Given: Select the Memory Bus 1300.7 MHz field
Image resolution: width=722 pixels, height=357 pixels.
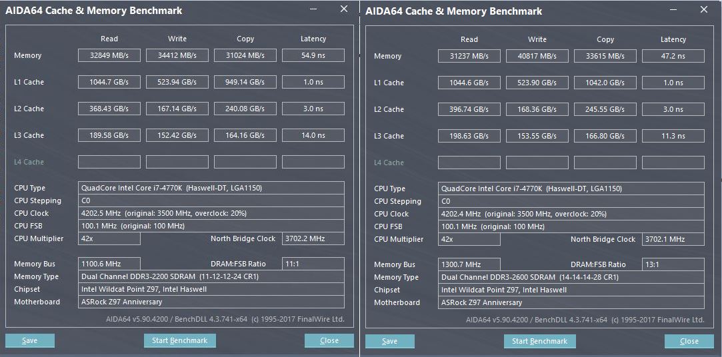Looking at the screenshot, I should pos(469,264).
